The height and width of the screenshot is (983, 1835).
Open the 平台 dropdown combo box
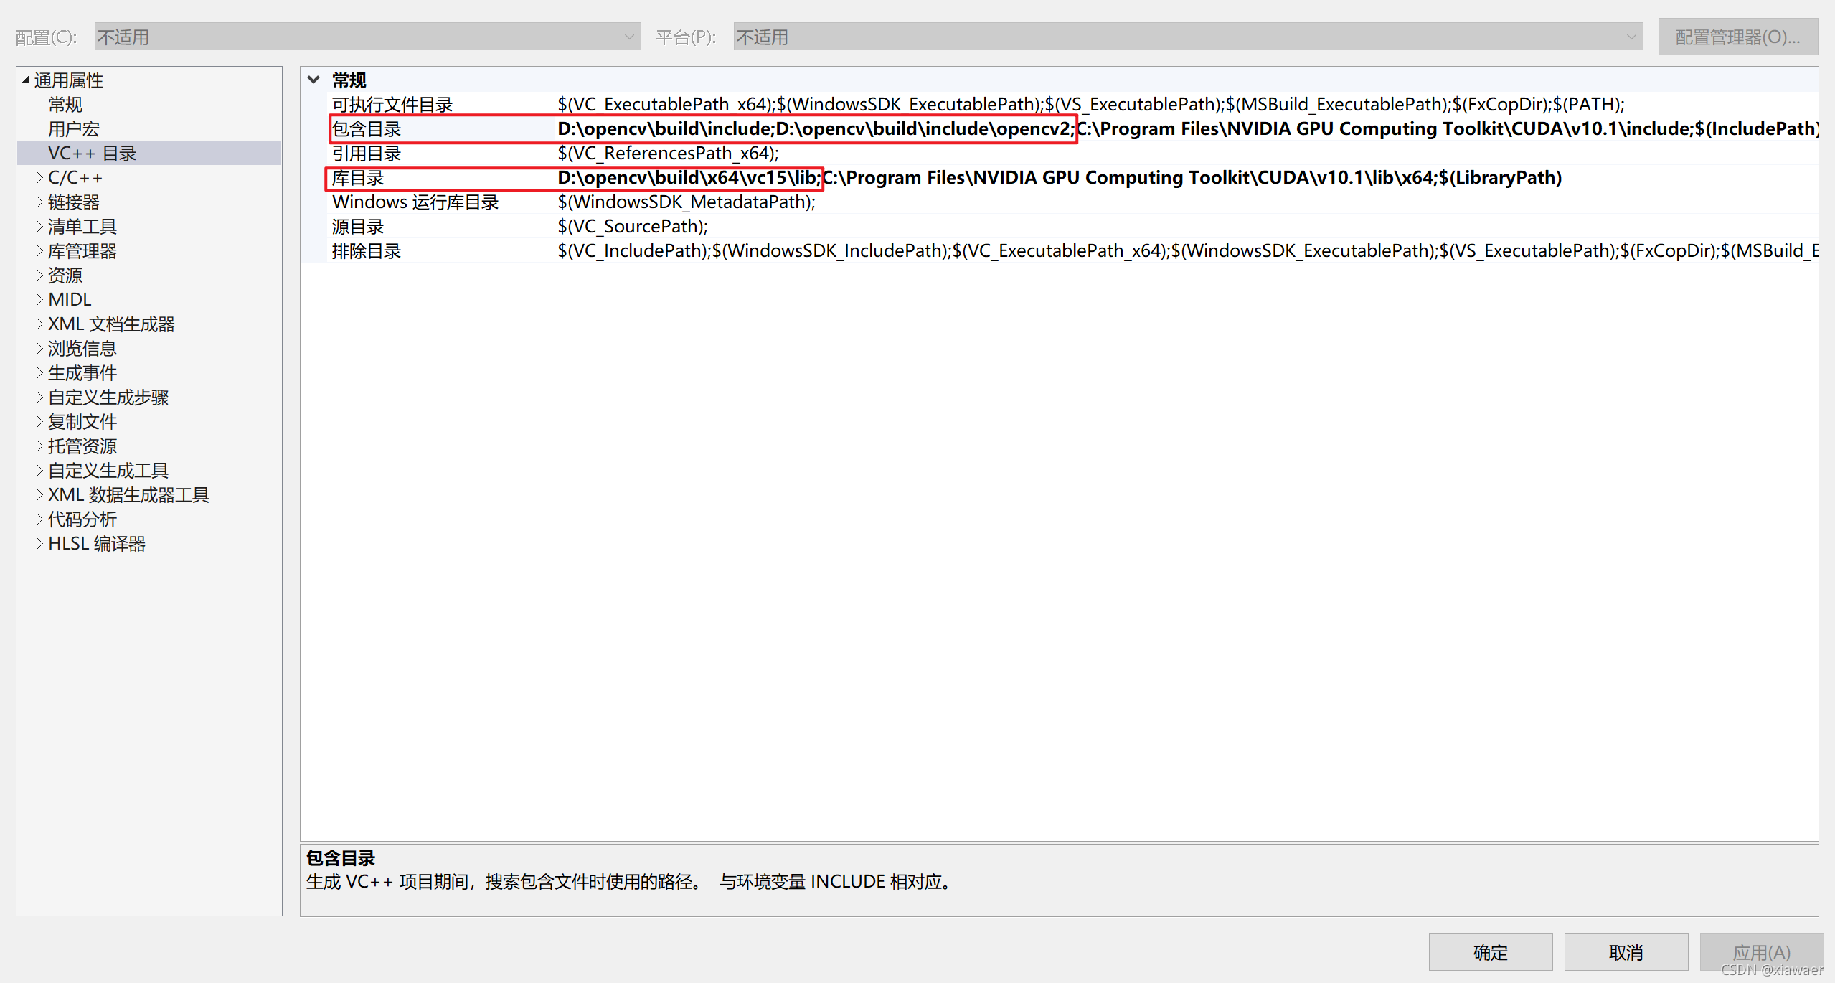point(1187,37)
